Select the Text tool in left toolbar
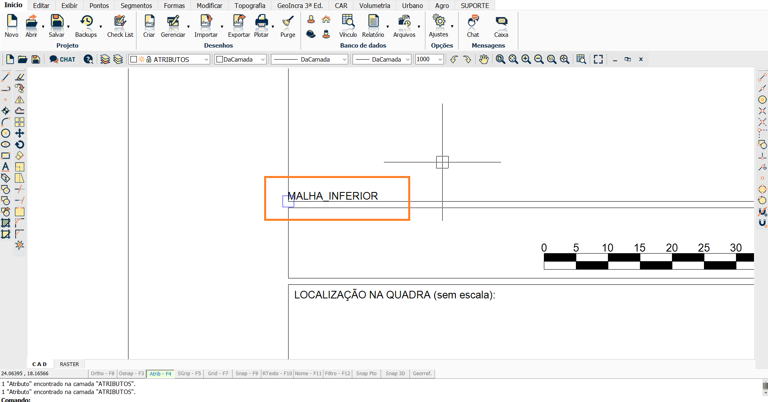This screenshot has height=402, width=768. [x=6, y=167]
